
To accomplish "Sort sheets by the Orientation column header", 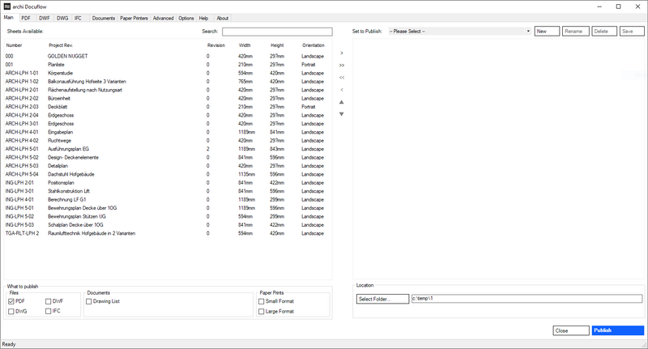I will pos(313,45).
